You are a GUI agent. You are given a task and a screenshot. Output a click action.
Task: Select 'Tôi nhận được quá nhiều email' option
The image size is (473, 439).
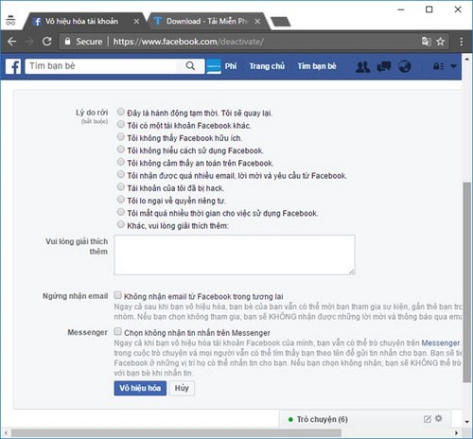point(121,174)
